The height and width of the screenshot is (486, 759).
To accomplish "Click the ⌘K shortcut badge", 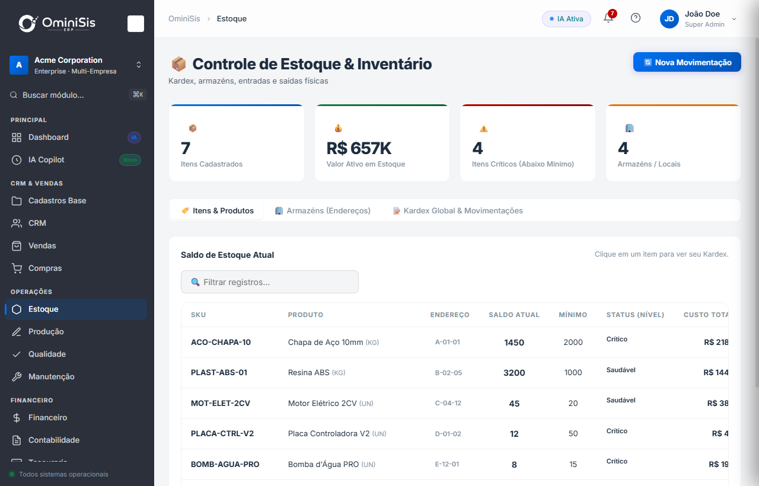I will point(138,95).
